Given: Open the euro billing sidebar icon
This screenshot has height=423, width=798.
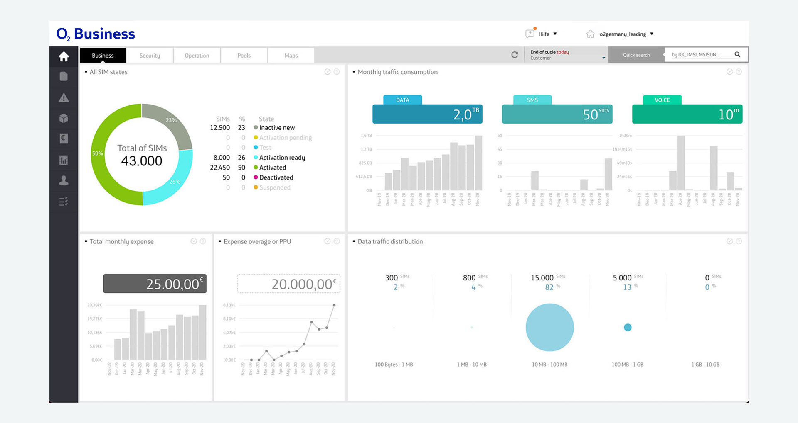Looking at the screenshot, I should click(64, 139).
